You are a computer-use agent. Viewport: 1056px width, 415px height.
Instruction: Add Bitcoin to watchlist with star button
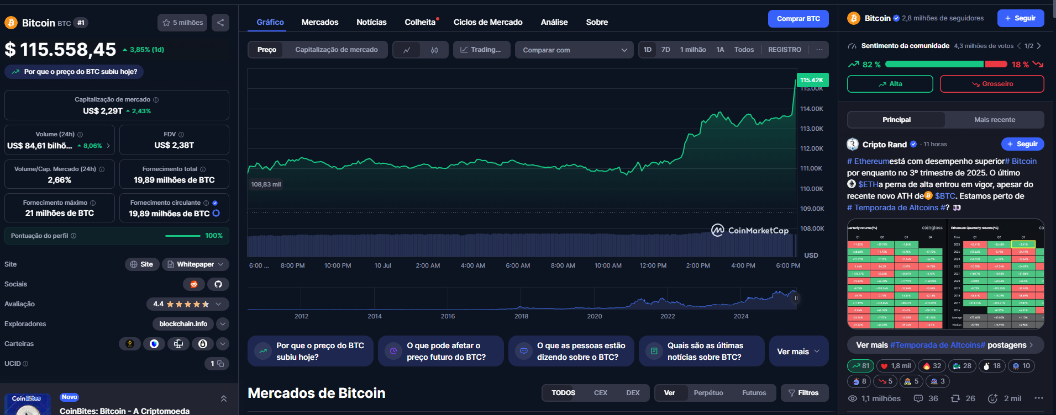click(182, 23)
